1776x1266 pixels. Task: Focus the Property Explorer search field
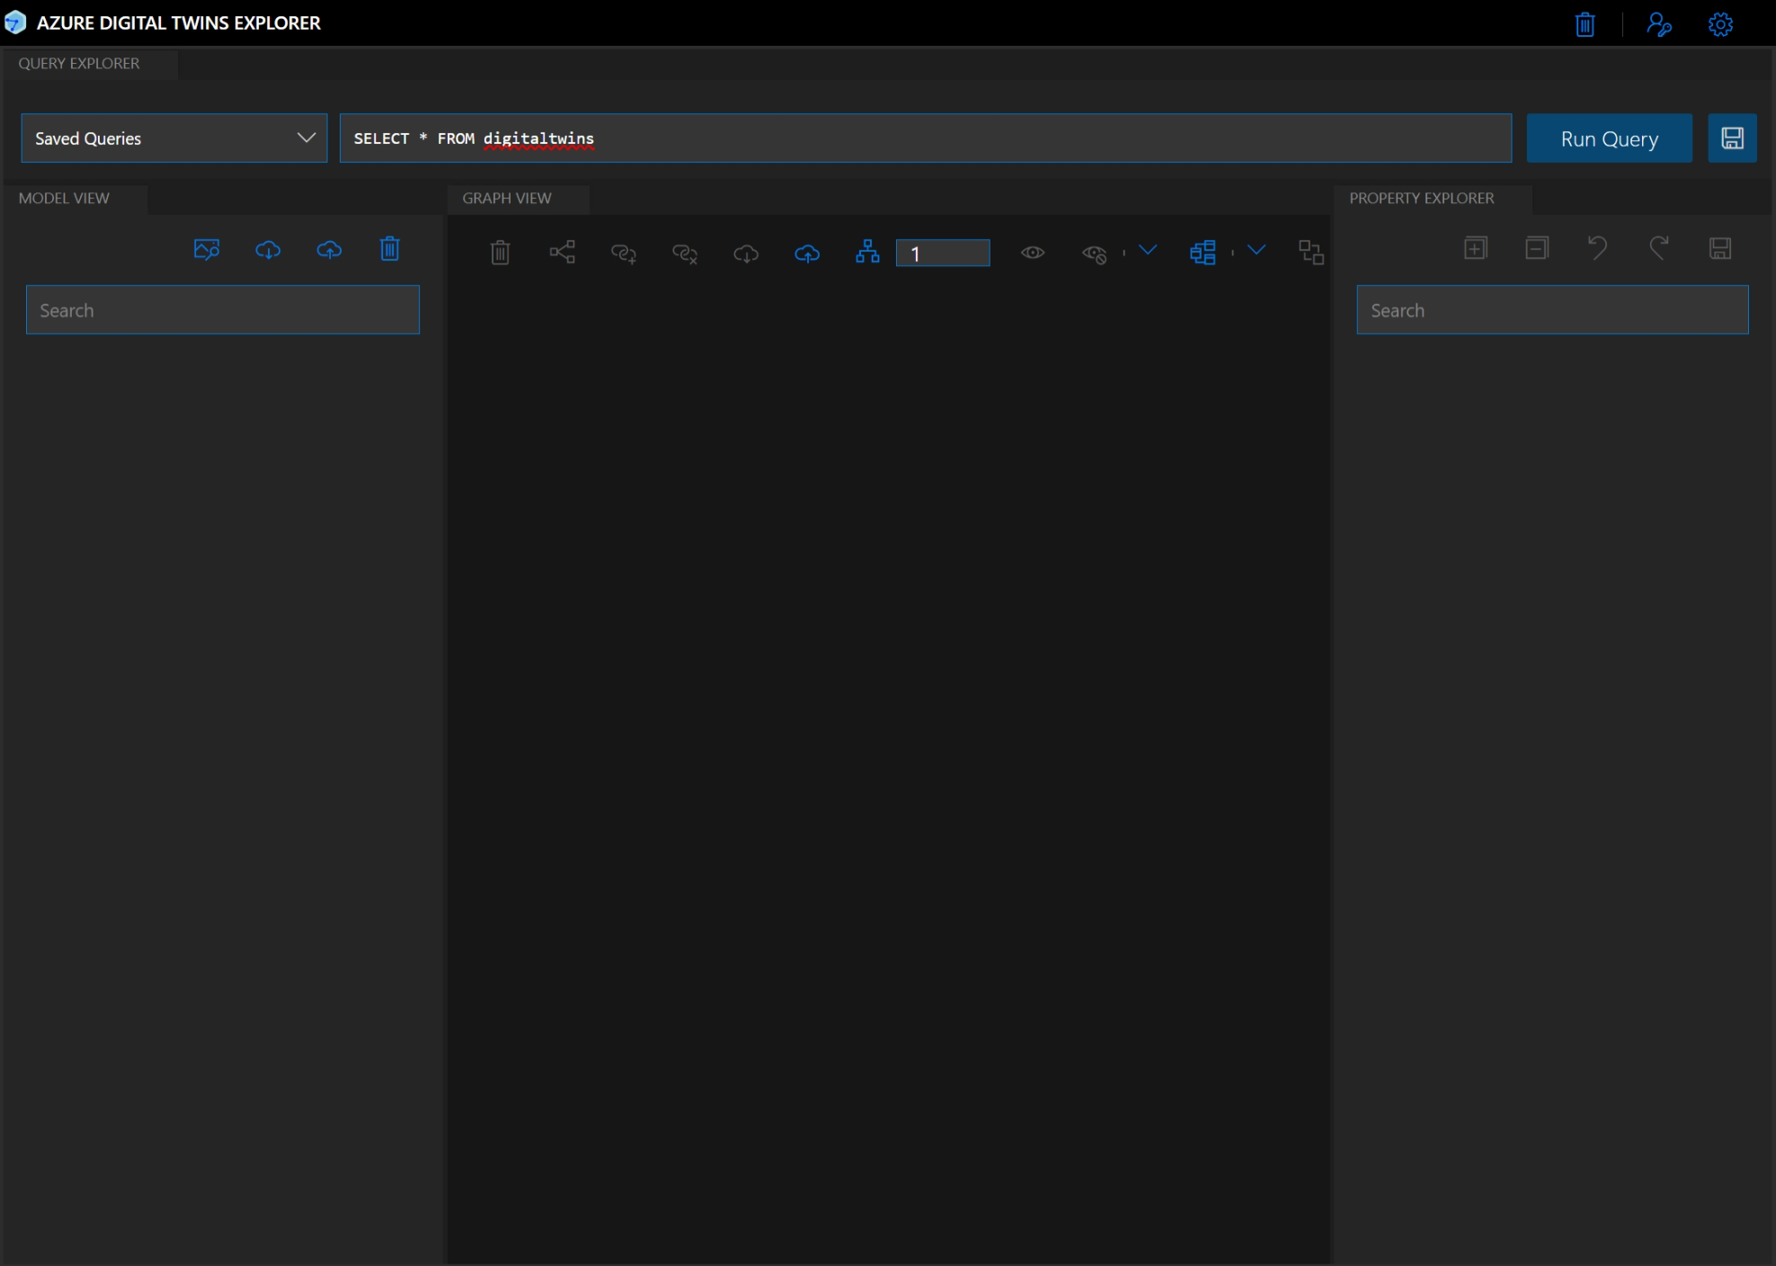tap(1552, 310)
